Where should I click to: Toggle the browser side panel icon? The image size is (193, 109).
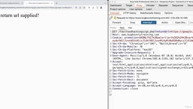click(x=97, y=8)
